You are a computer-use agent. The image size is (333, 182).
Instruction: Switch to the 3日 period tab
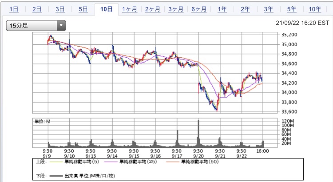(60, 9)
